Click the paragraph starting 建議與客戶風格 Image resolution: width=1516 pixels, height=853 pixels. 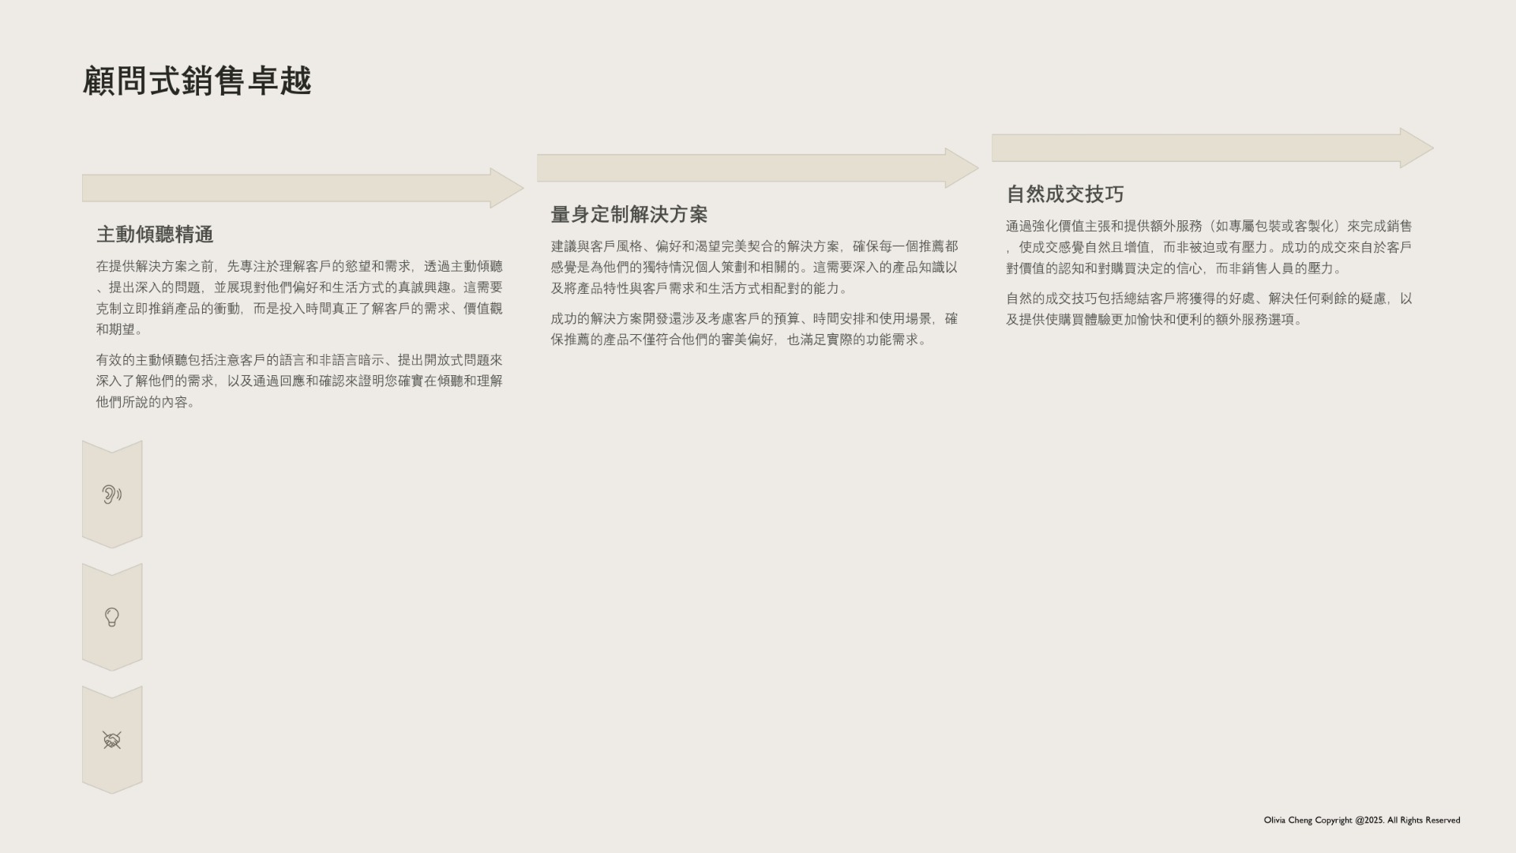[753, 268]
